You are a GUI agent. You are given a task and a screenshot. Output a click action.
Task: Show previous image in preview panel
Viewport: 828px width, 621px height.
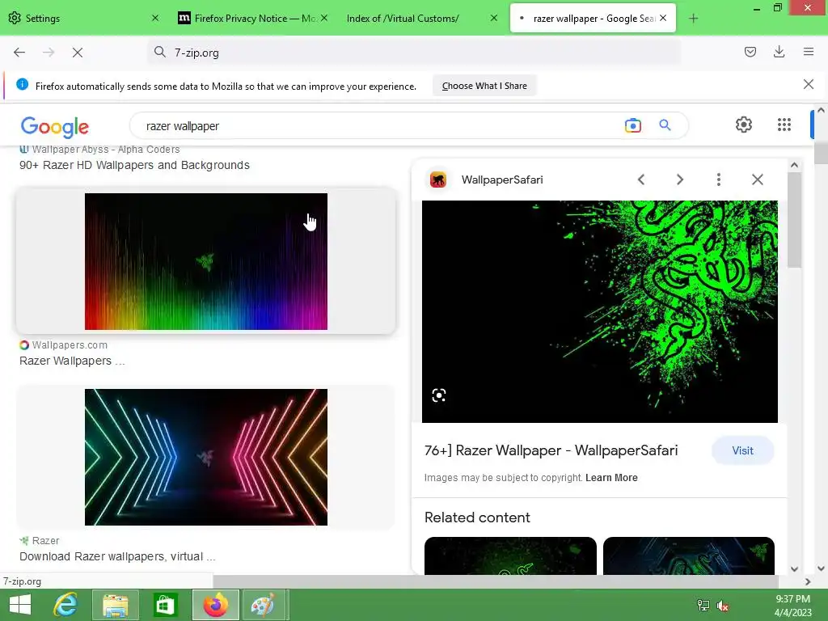point(641,180)
